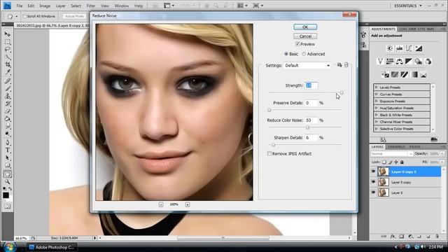Switch to the Channels tab
Viewport: 448px width, 252px height.
click(396, 146)
